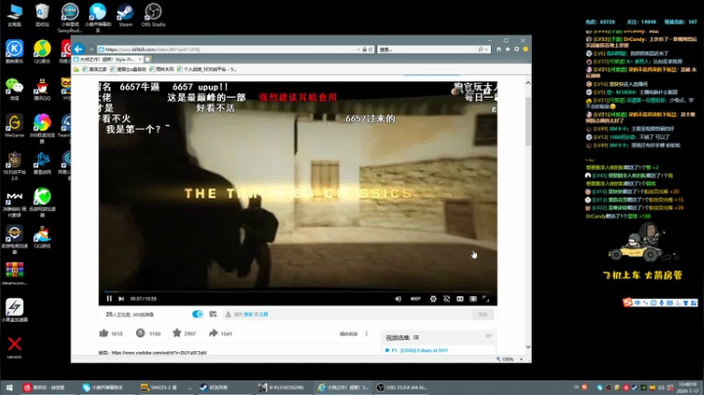Go to browser home page icon

pyautogui.click(x=499, y=49)
